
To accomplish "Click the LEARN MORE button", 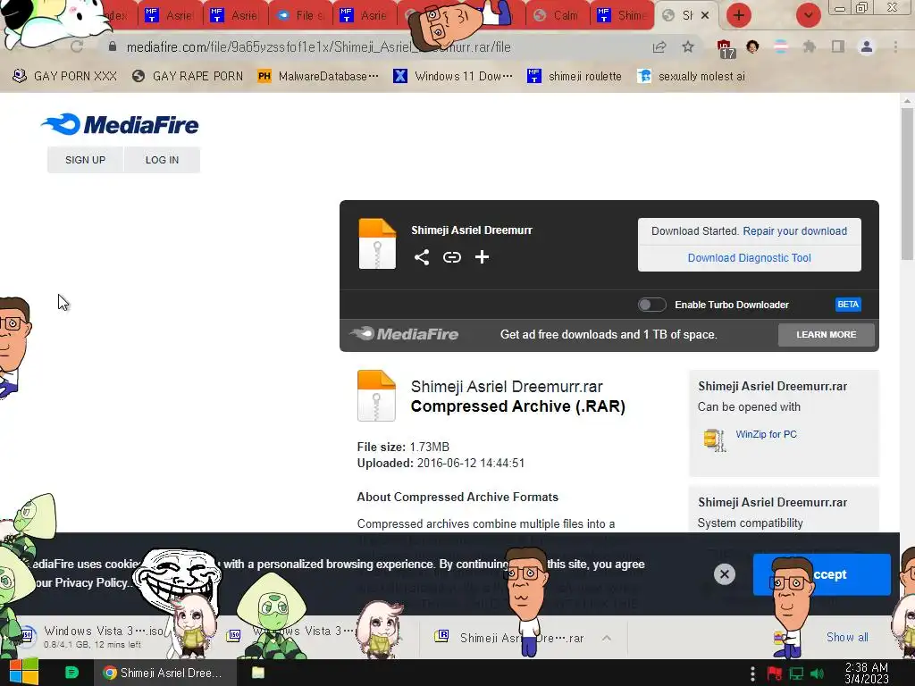I will click(x=827, y=334).
